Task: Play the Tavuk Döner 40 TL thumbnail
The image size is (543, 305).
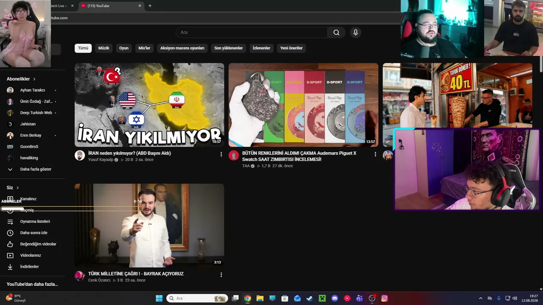Action: [x=457, y=95]
